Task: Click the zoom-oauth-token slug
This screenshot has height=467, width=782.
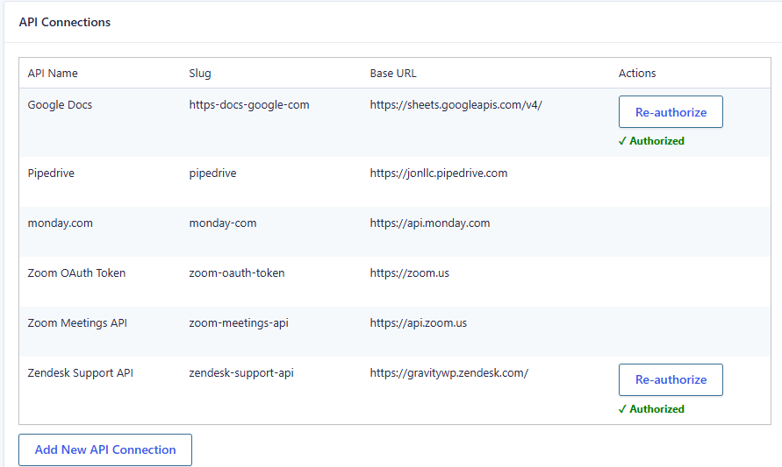Action: (236, 272)
